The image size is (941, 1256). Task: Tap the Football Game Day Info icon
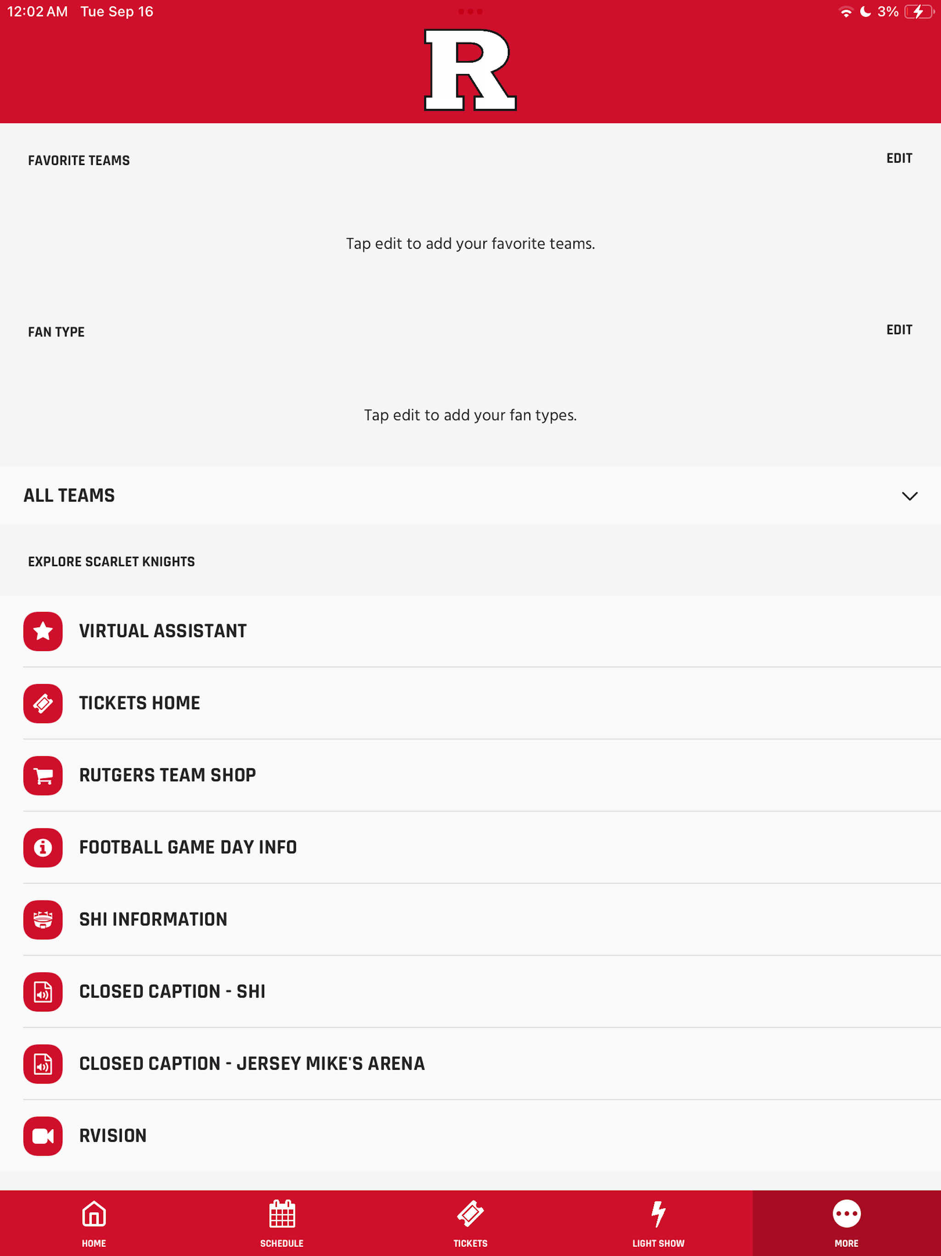pos(43,847)
